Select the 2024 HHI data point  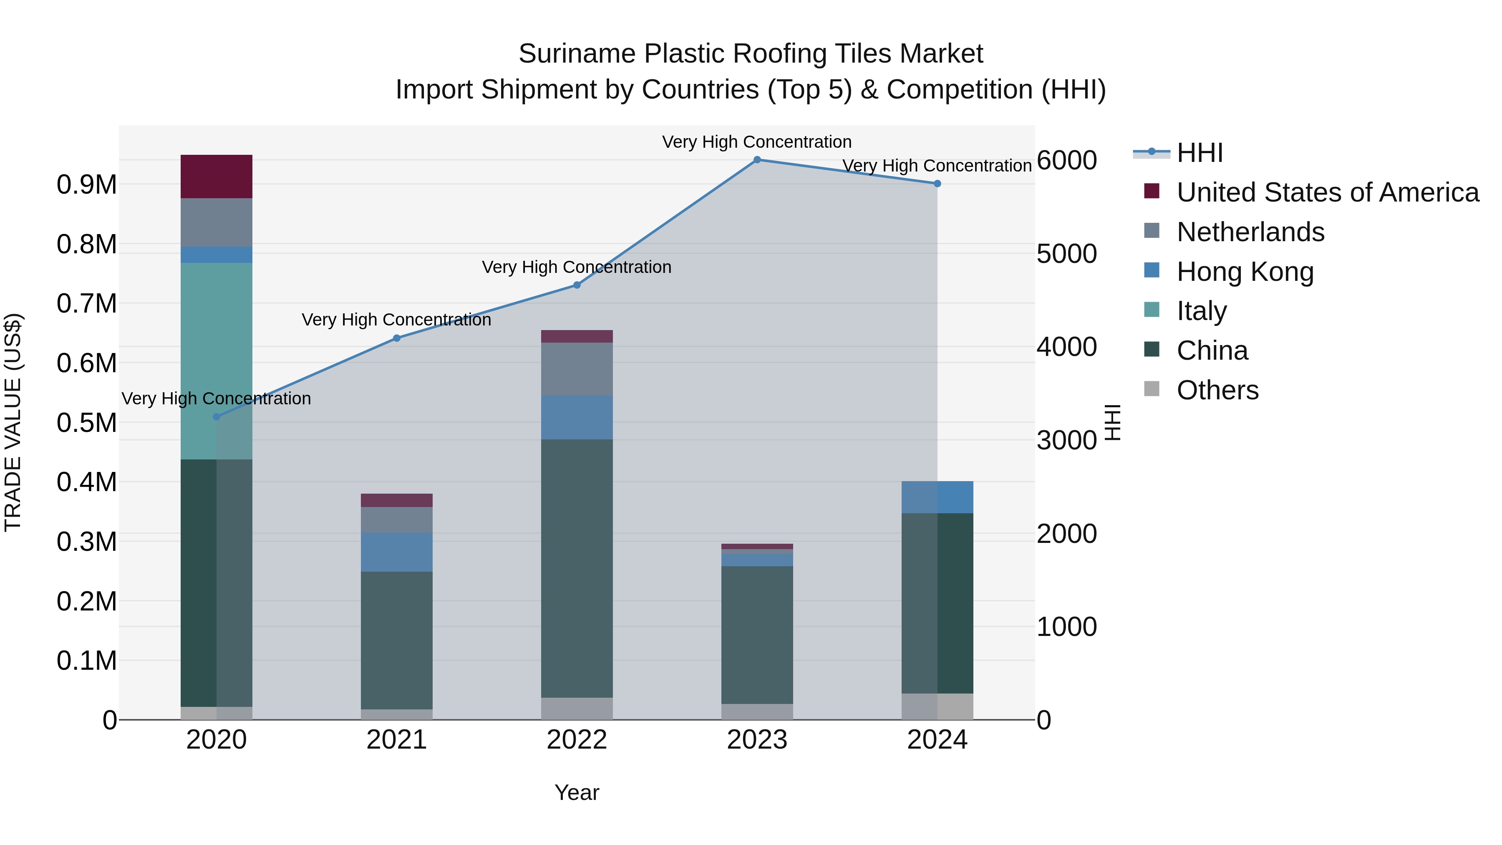[x=937, y=184]
